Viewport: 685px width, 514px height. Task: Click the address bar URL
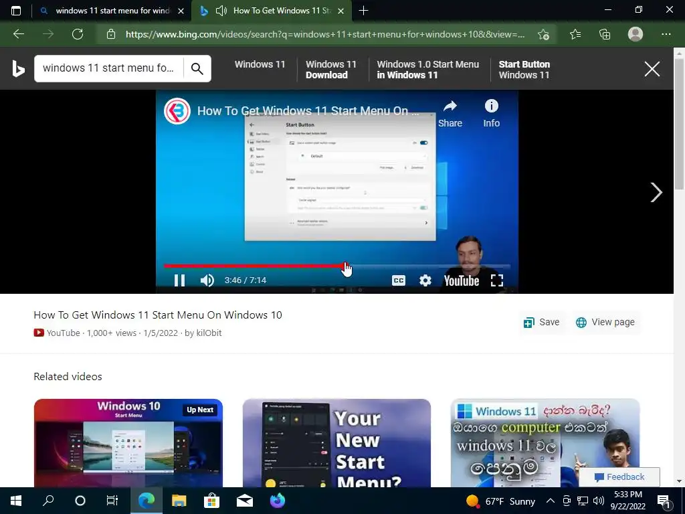[325, 34]
